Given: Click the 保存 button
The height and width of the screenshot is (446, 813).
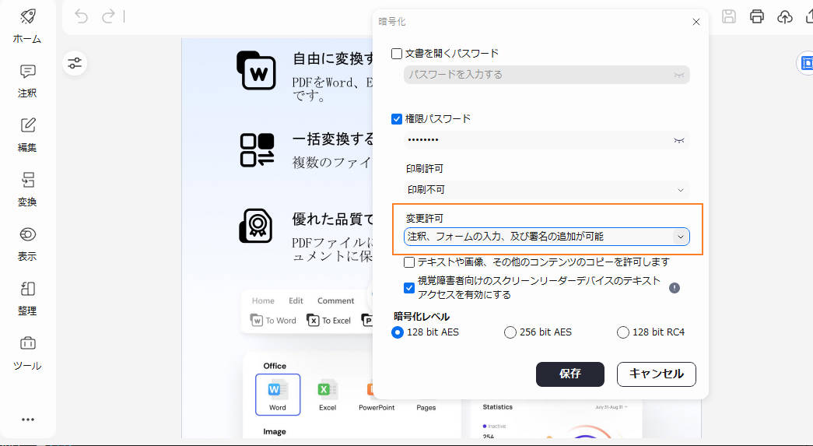Looking at the screenshot, I should pos(569,374).
